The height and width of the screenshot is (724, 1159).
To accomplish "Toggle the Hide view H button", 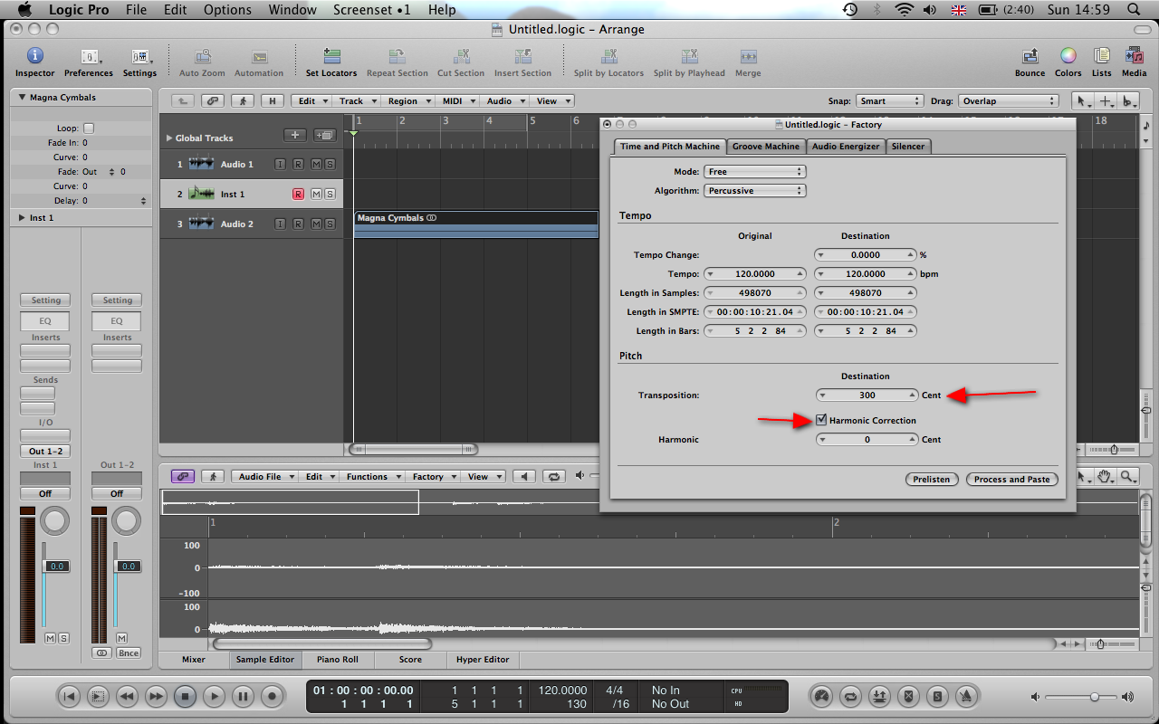I will pos(273,101).
